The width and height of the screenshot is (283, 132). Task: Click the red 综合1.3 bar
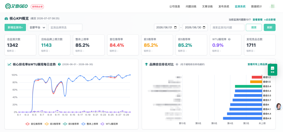coord(257,77)
